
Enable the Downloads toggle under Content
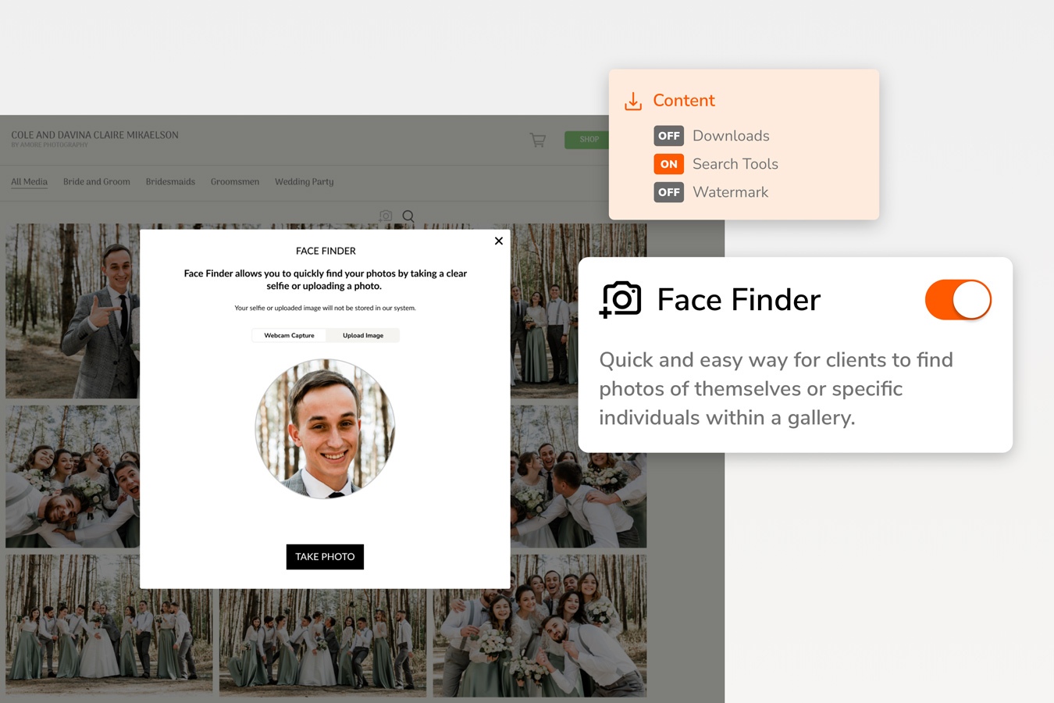(x=668, y=135)
